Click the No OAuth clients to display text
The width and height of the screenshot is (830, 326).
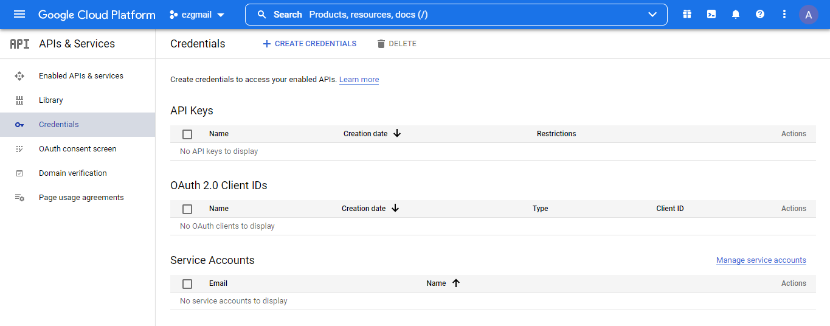[227, 226]
